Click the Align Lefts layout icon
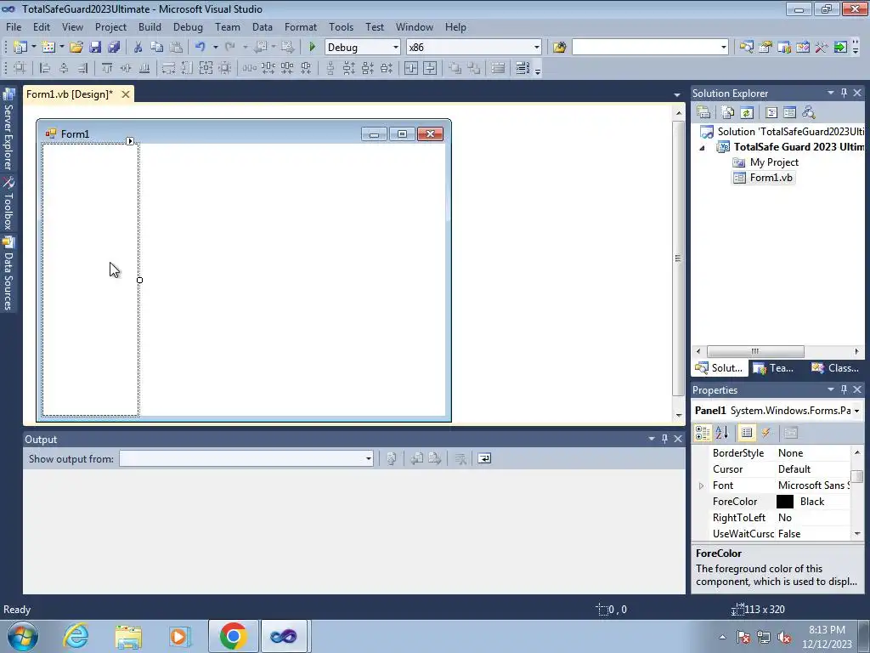This screenshot has width=870, height=653. point(46,68)
